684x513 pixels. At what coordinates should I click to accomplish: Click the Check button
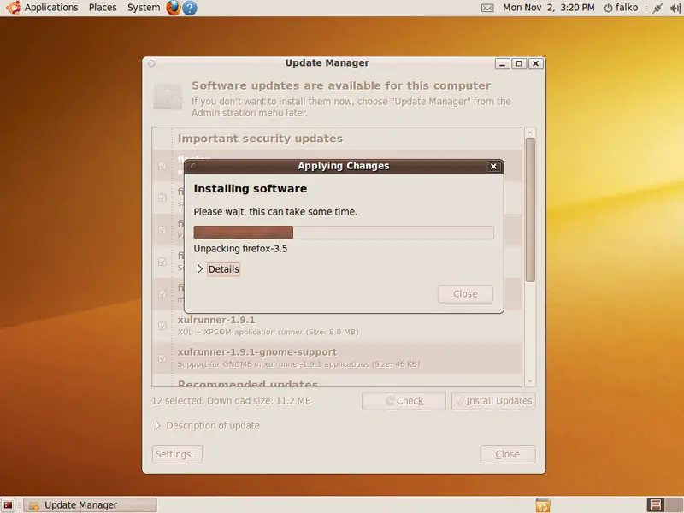click(404, 401)
